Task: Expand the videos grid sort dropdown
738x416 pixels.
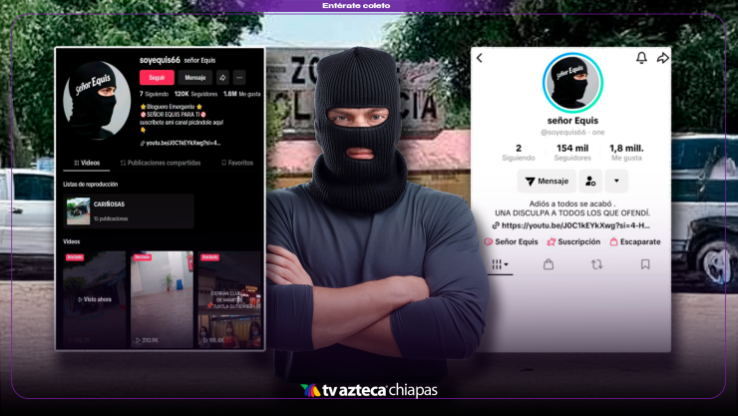Action: pos(497,264)
